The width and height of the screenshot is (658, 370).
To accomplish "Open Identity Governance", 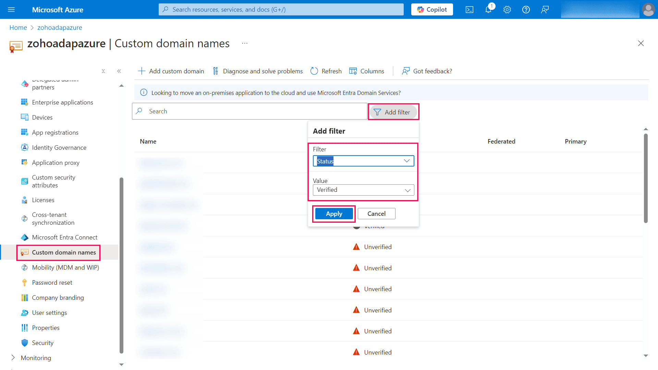I will click(x=59, y=147).
